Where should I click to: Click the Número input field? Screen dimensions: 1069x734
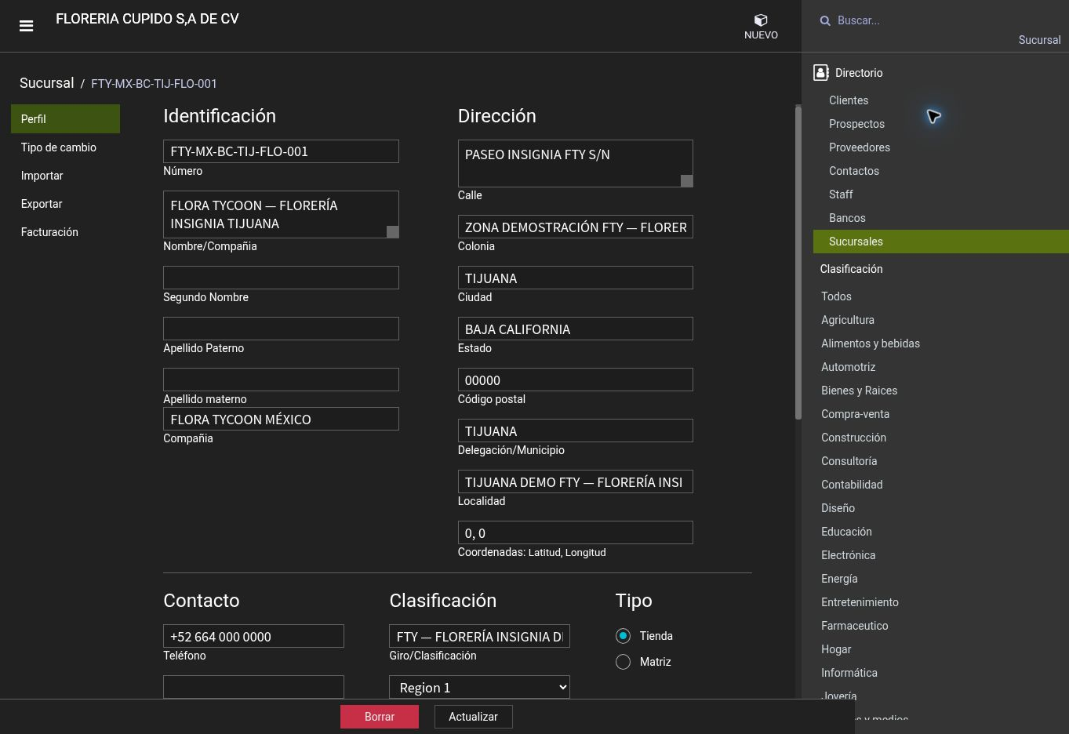click(281, 151)
